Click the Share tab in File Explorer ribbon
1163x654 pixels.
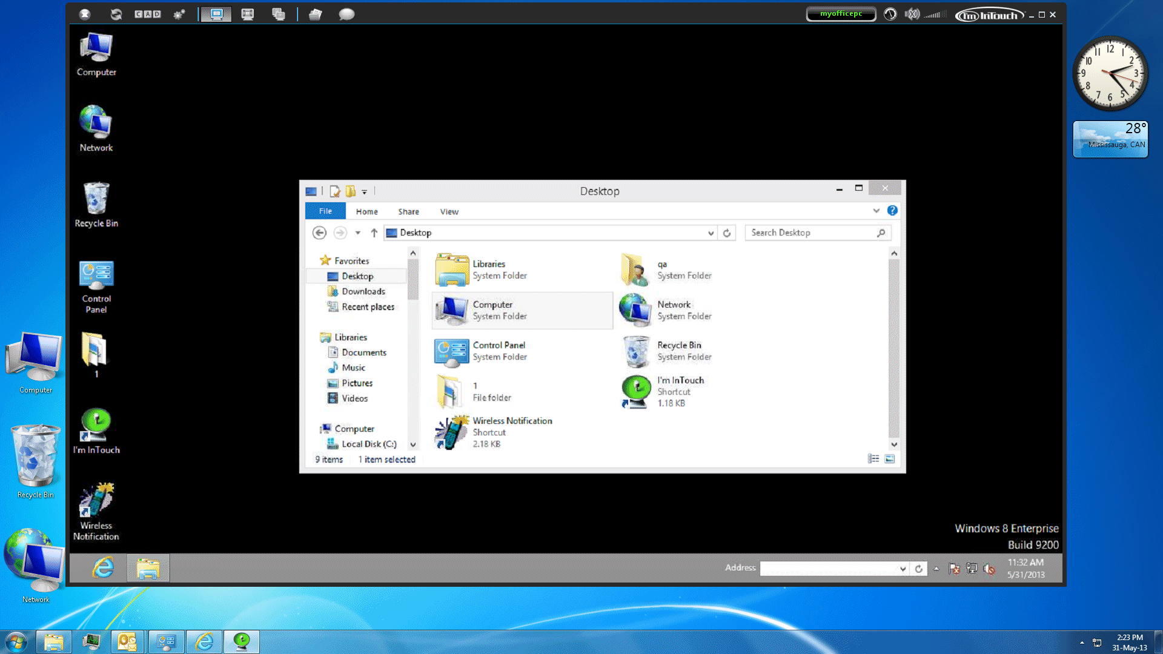coord(409,211)
